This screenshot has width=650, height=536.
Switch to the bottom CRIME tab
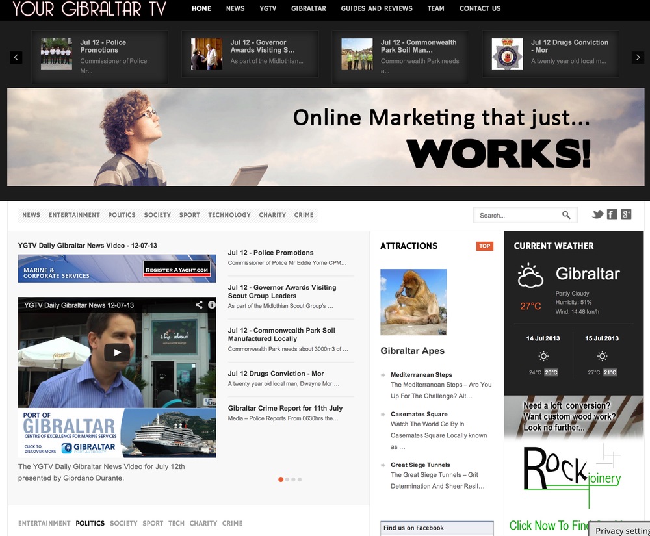232,523
